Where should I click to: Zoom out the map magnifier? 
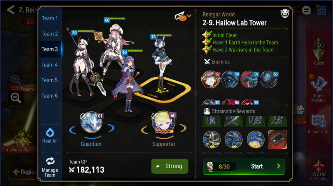pyautogui.click(x=16, y=98)
